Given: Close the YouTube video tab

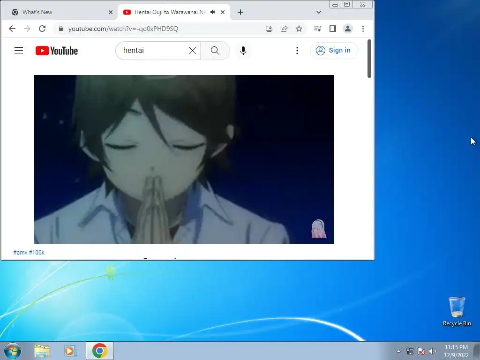Looking at the screenshot, I should (223, 12).
